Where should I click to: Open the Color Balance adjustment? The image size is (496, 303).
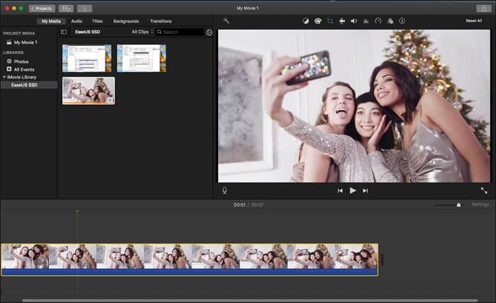pos(305,21)
